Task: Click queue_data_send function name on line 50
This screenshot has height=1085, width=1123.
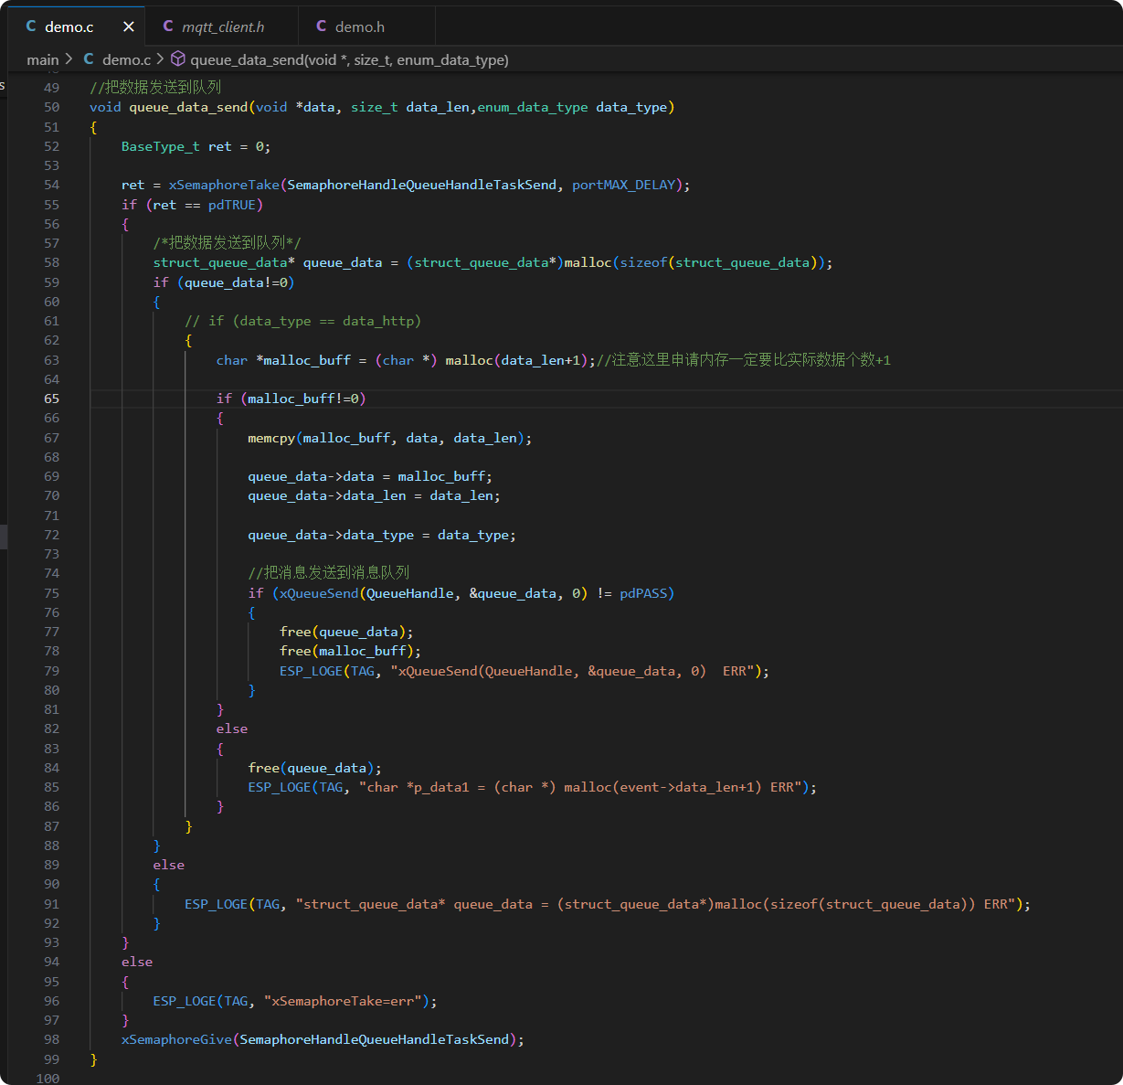Action: click(x=188, y=107)
